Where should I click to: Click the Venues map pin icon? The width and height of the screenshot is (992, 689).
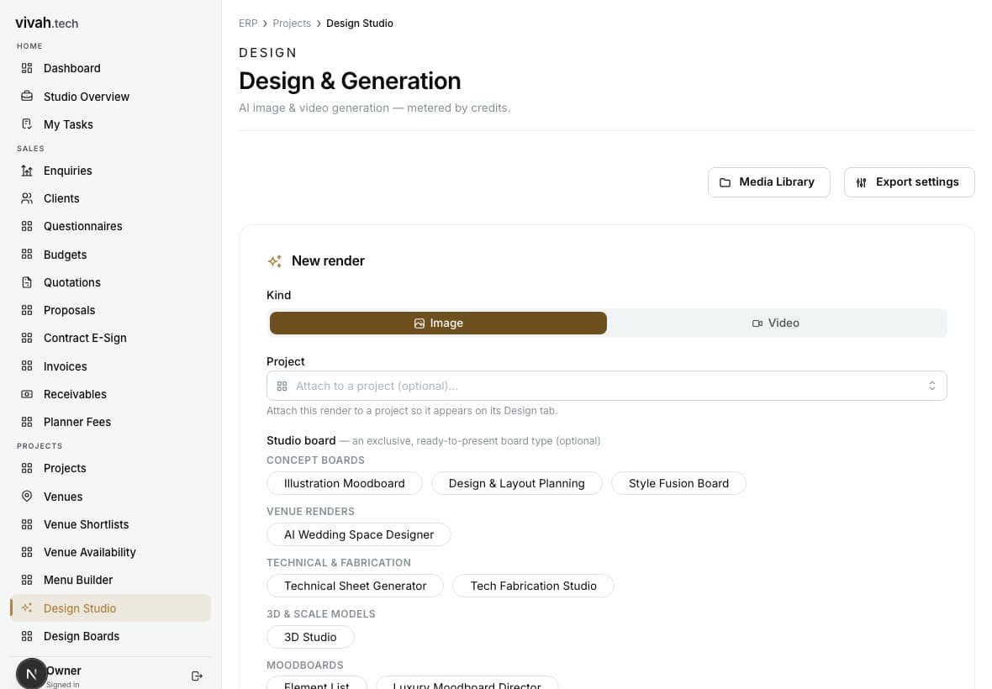click(x=27, y=497)
